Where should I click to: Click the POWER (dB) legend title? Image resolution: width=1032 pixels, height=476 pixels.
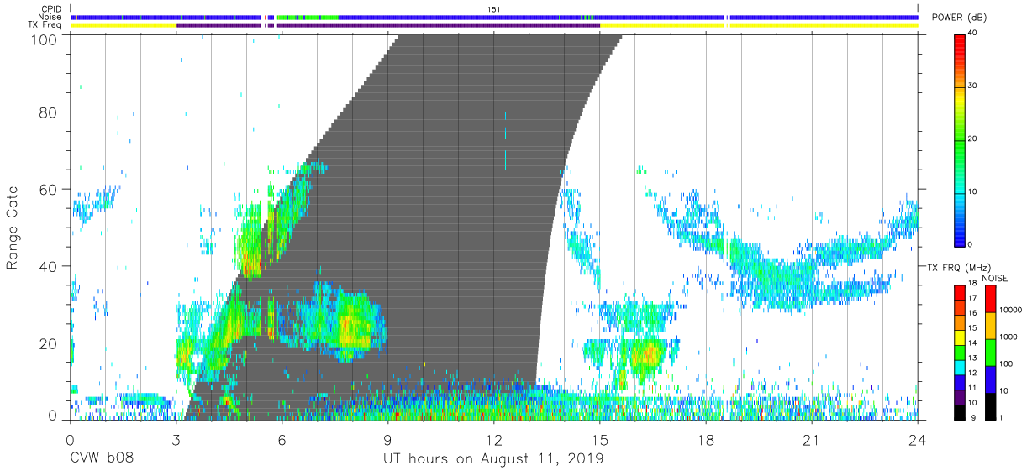pos(958,18)
